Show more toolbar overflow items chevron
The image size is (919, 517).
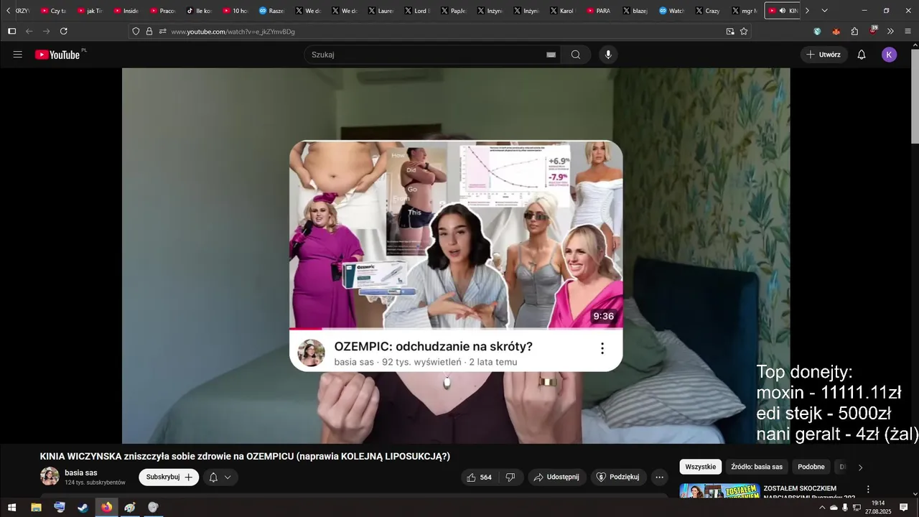coord(890,32)
